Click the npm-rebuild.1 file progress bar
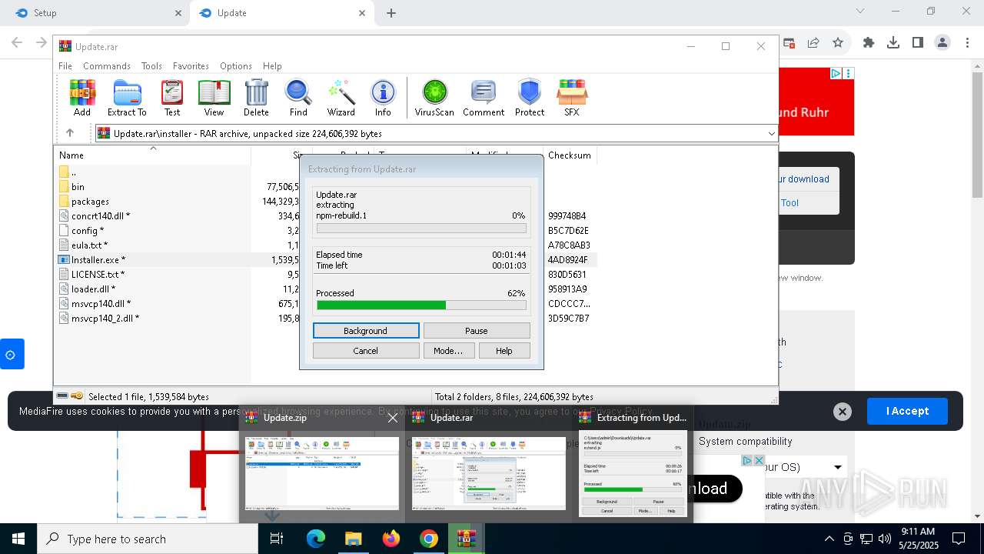This screenshot has height=554, width=984. point(421,229)
